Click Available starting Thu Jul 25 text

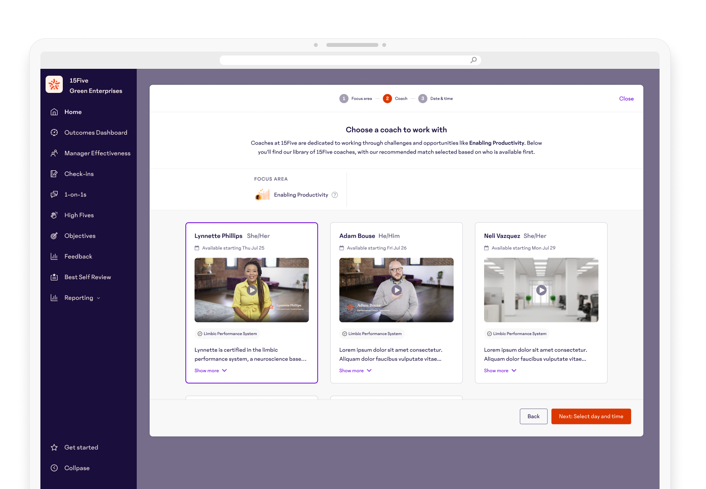pyautogui.click(x=233, y=248)
